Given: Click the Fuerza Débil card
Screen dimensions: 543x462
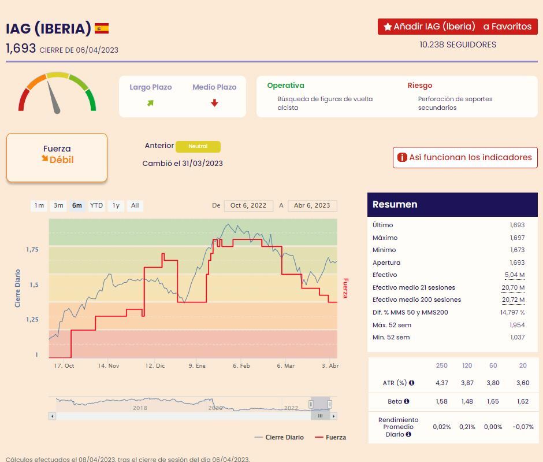Looking at the screenshot, I should click(x=57, y=157).
